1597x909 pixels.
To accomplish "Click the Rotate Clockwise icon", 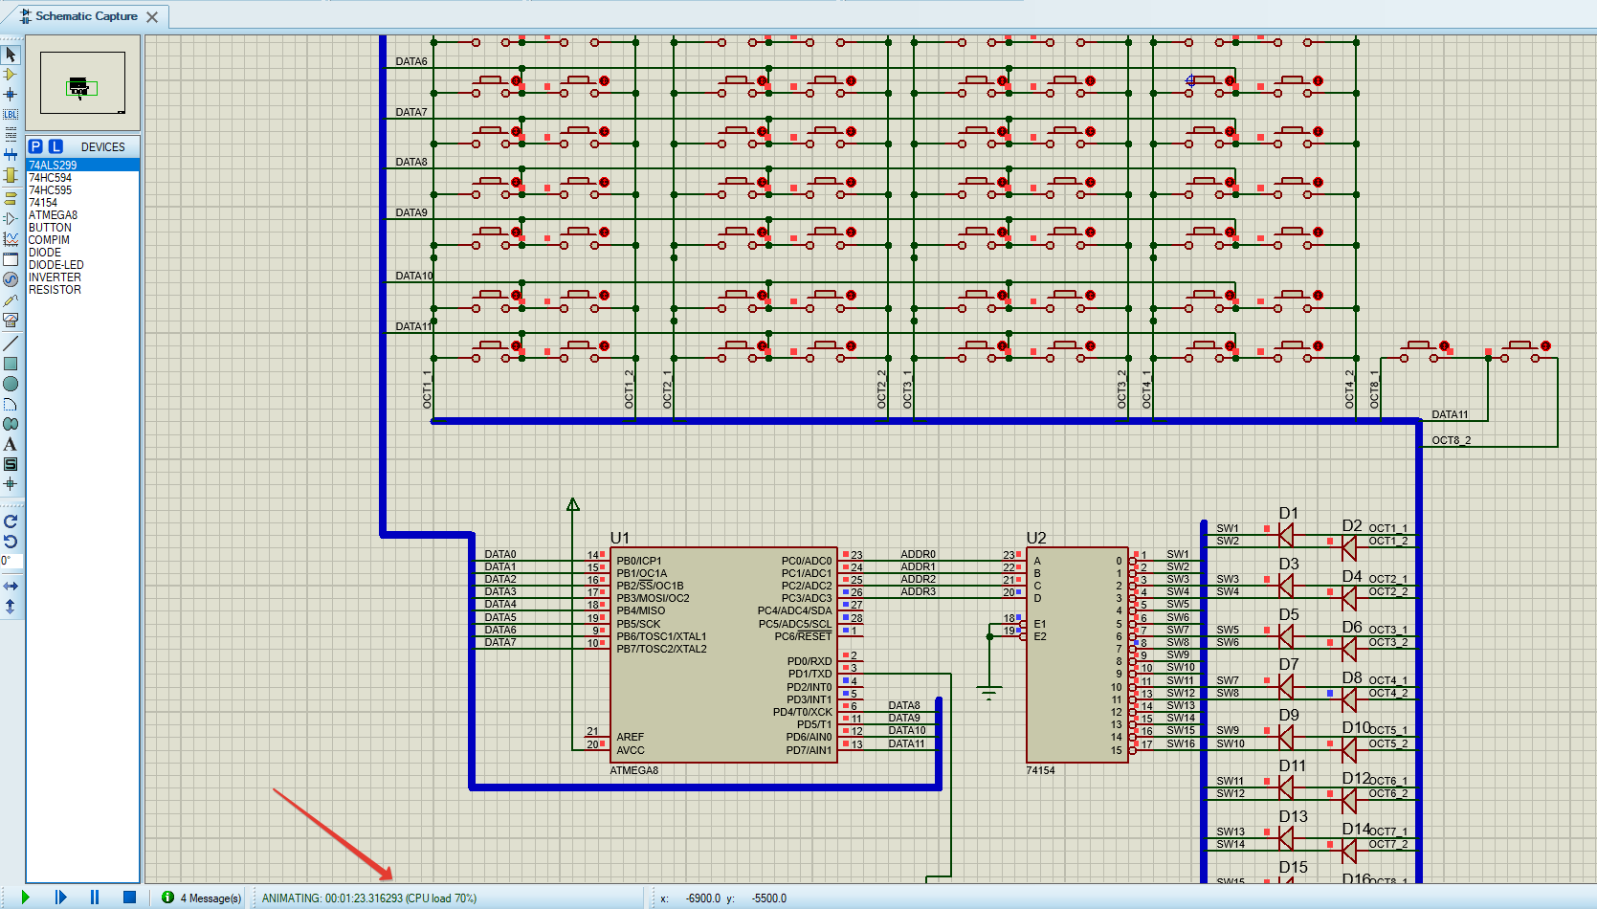I will pyautogui.click(x=11, y=521).
